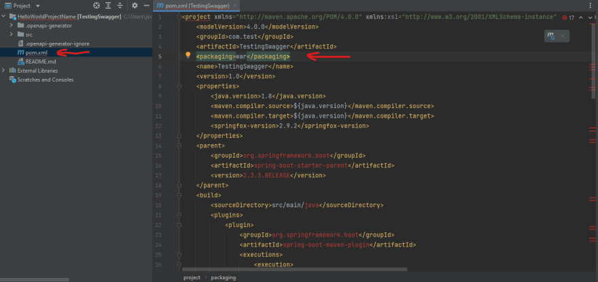
Task: Go to previous highlighted error arrow
Action: pyautogui.click(x=581, y=18)
